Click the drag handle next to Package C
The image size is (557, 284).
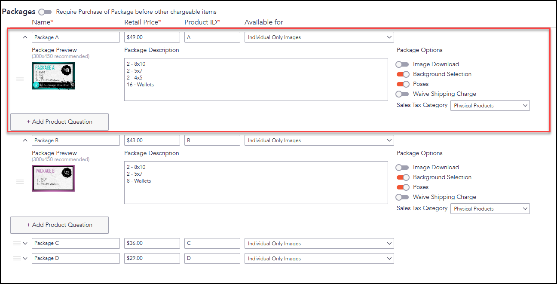[17, 243]
